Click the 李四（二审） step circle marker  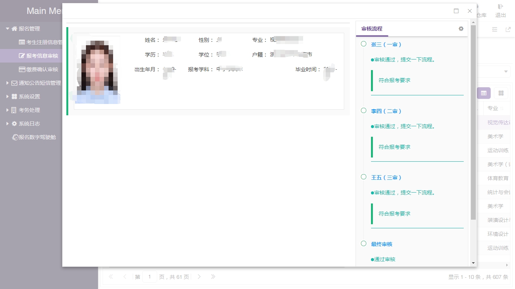[x=363, y=110]
